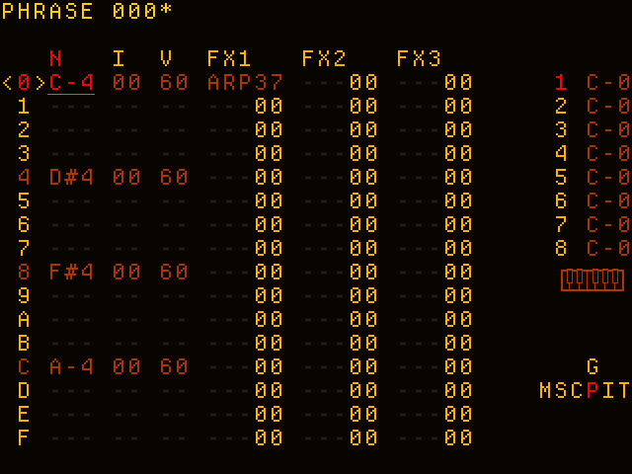632x474 pixels.
Task: Select note F#4 on row 8
Action: pyautogui.click(x=71, y=273)
